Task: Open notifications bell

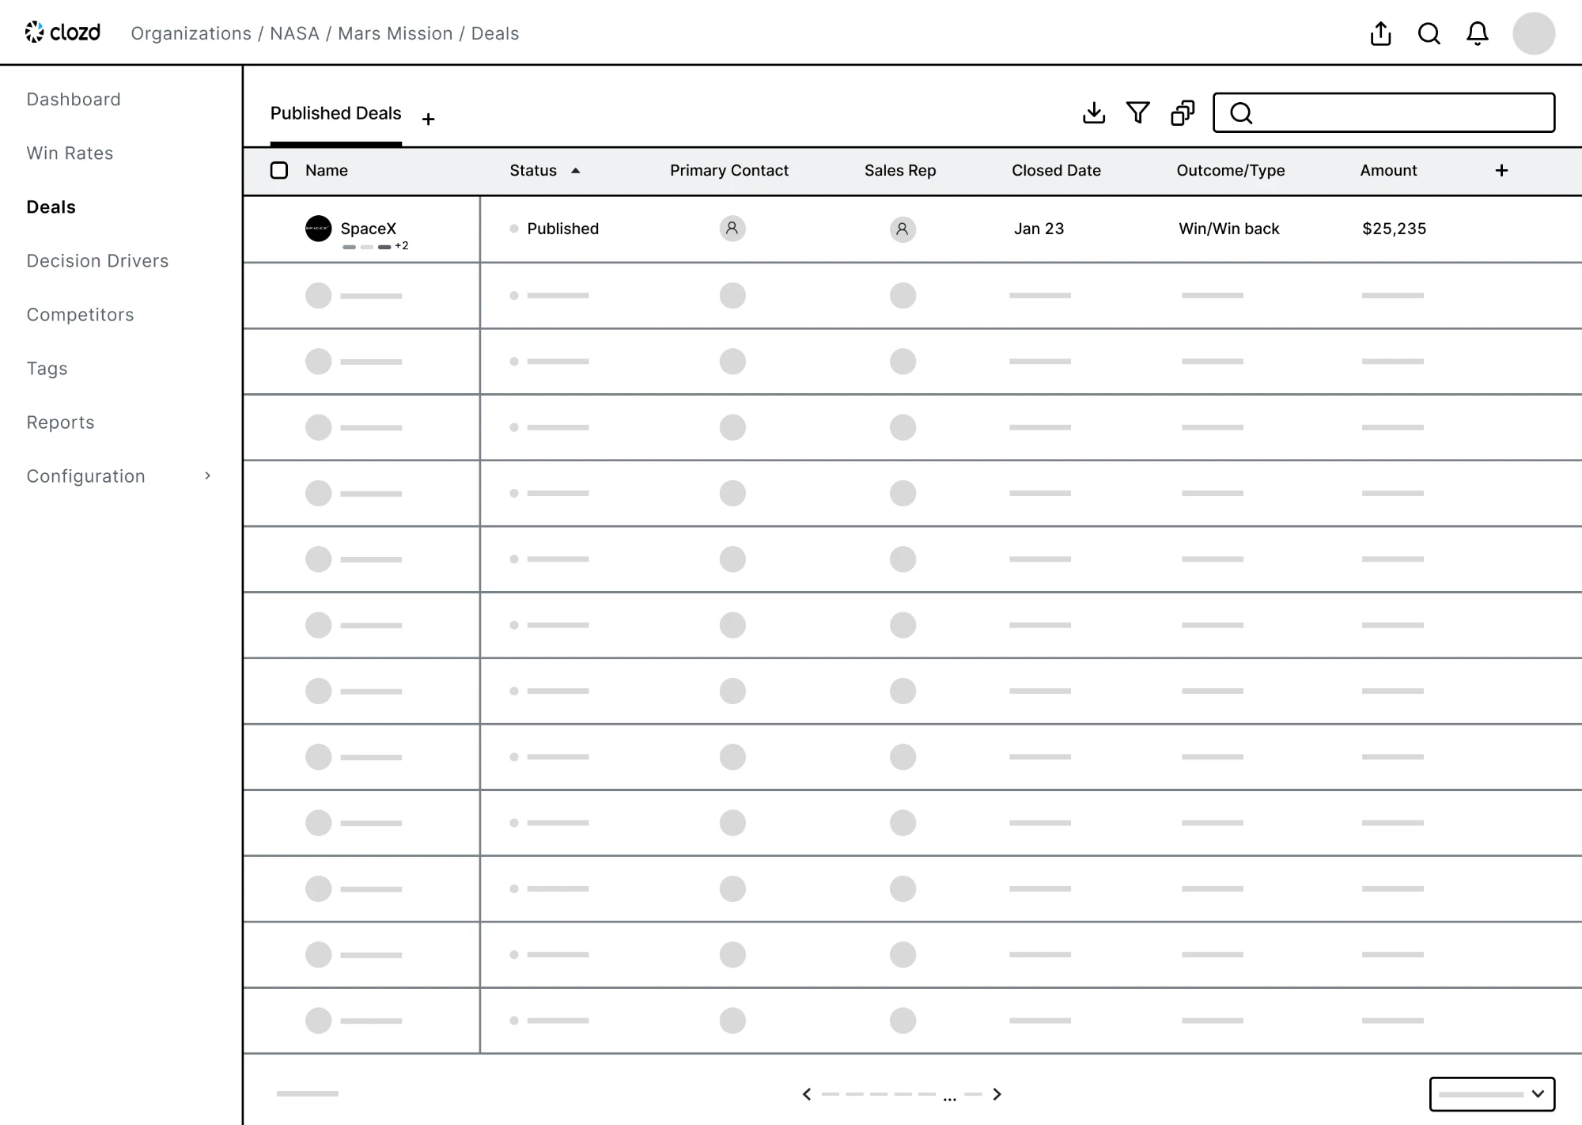Action: (x=1477, y=33)
